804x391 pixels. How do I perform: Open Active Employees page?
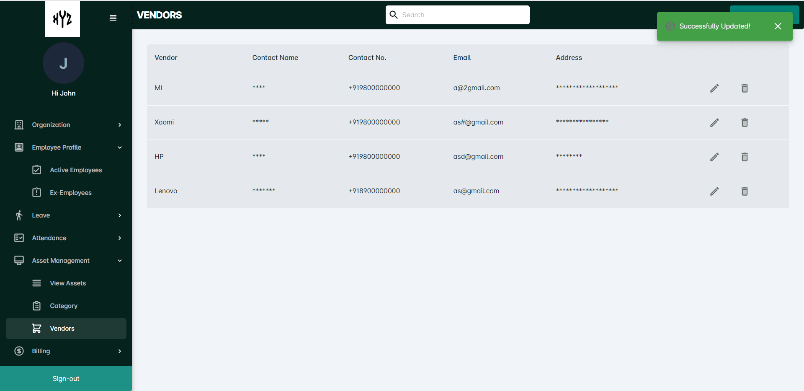(x=76, y=170)
